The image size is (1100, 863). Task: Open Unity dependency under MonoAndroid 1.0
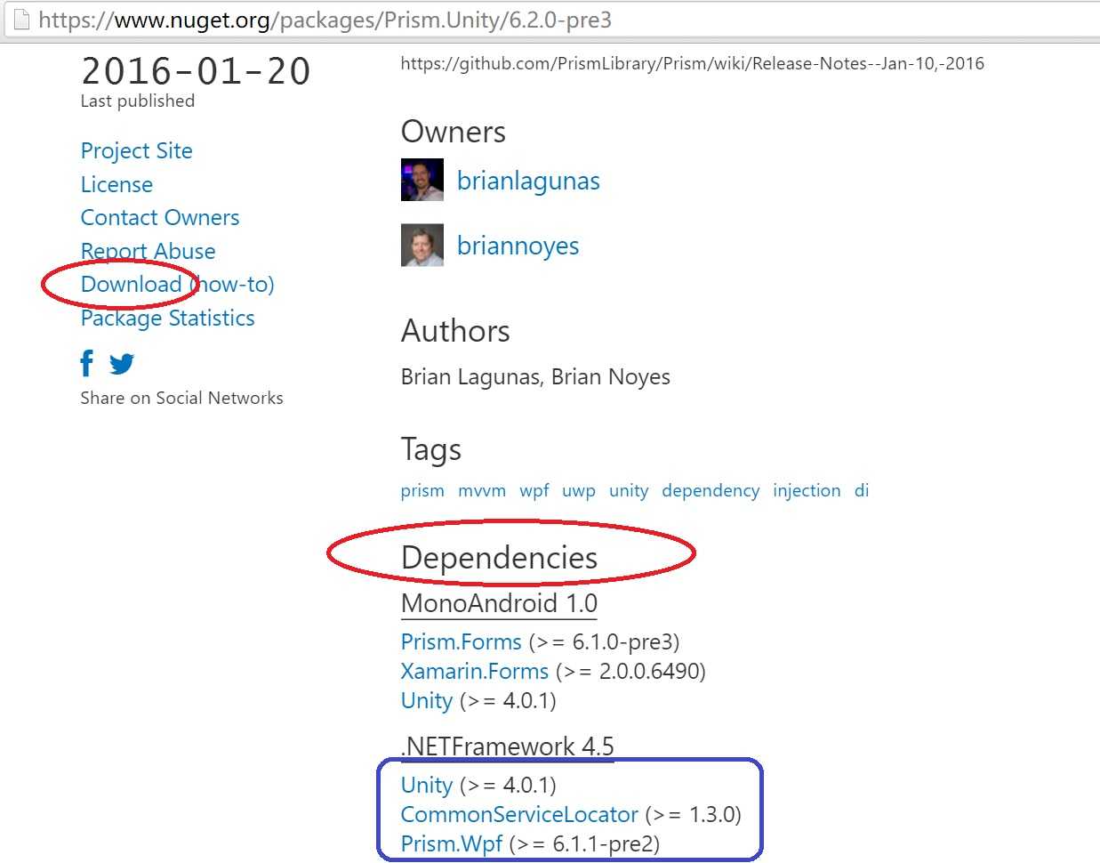tap(427, 700)
